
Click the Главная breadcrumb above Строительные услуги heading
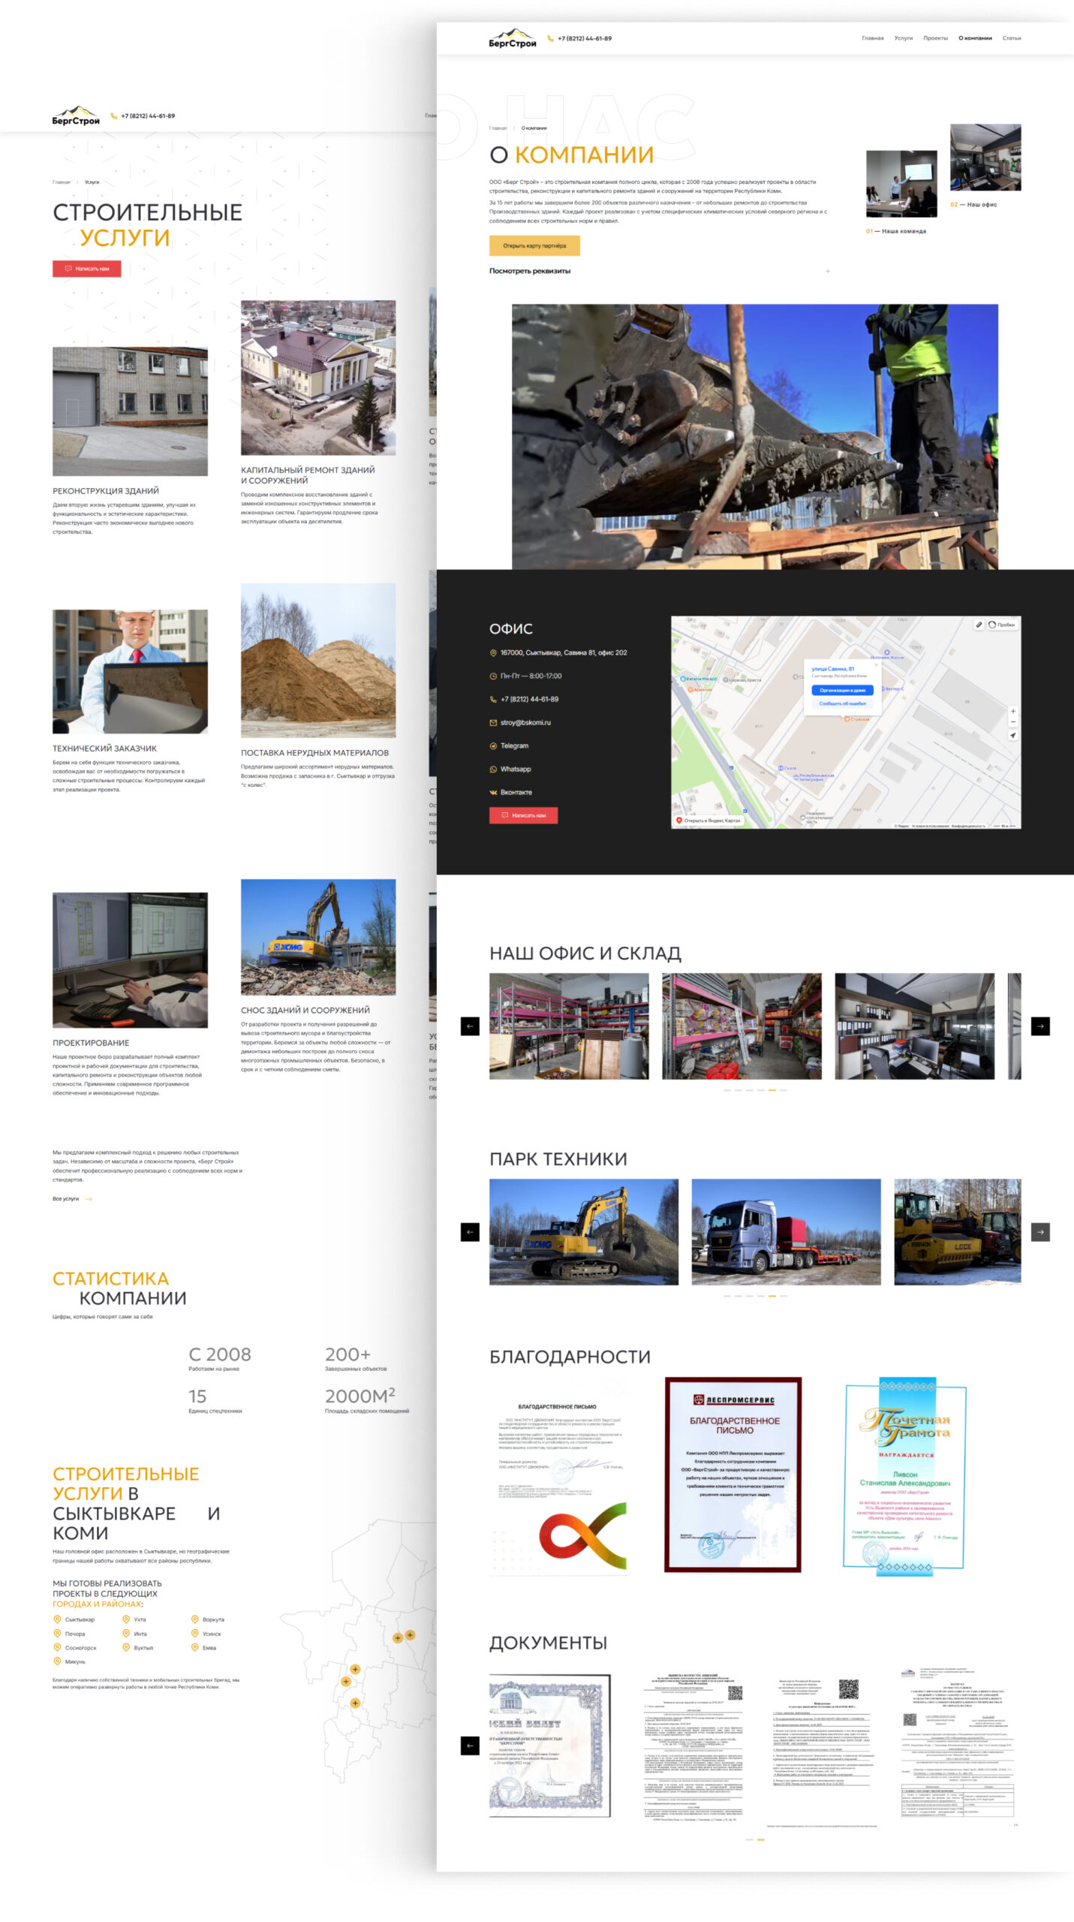click(x=62, y=182)
